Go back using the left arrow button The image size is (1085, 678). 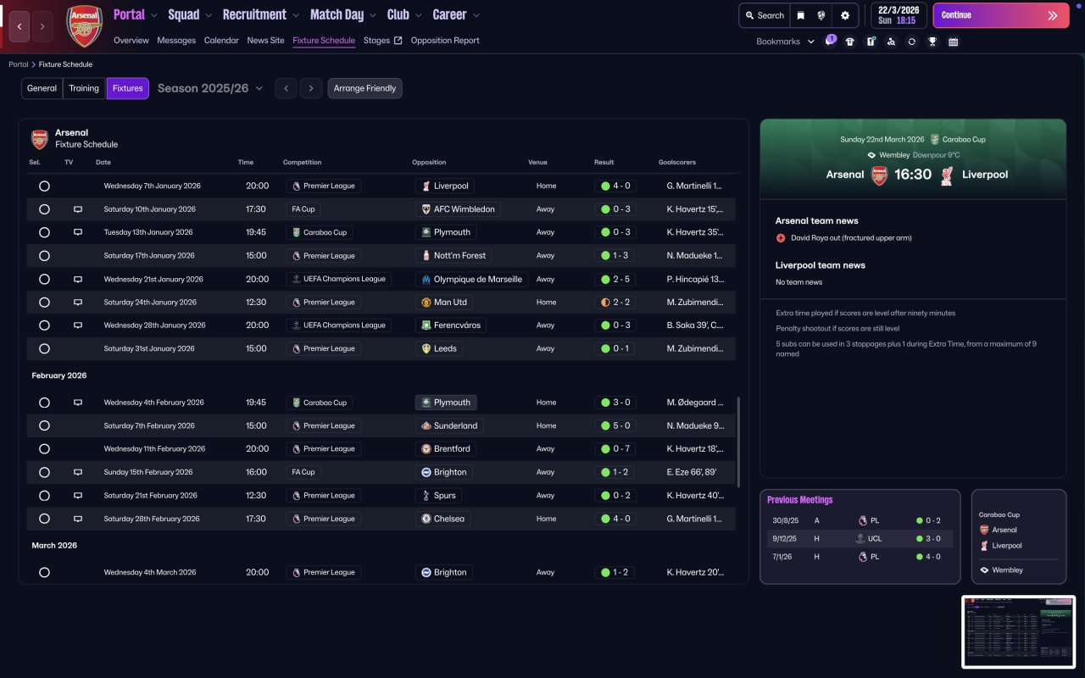pos(19,26)
